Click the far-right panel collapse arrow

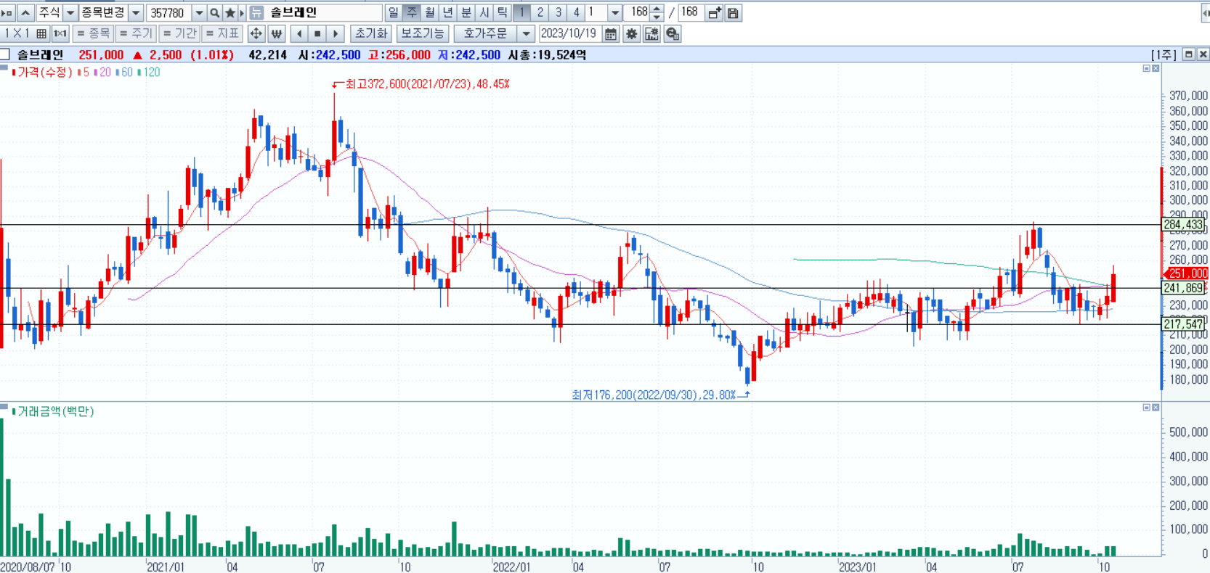[x=1206, y=13]
